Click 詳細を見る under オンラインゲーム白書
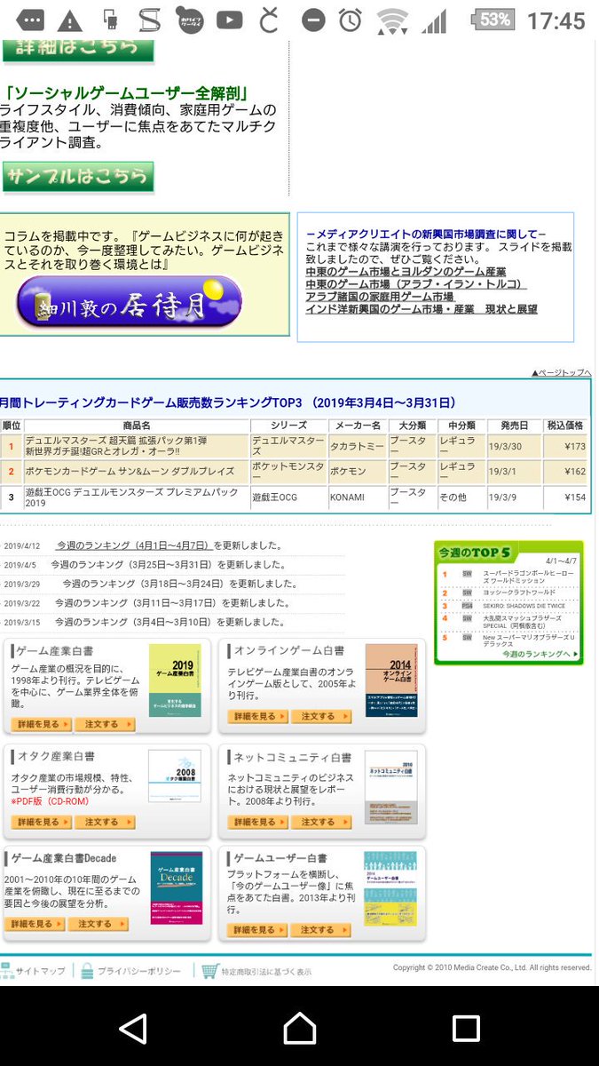This screenshot has width=599, height=1066. (x=257, y=716)
